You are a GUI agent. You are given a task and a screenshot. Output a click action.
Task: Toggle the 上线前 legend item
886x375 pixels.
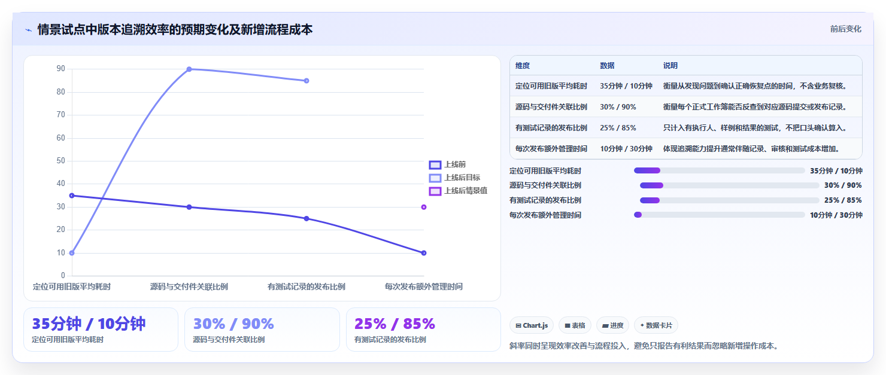pyautogui.click(x=448, y=164)
